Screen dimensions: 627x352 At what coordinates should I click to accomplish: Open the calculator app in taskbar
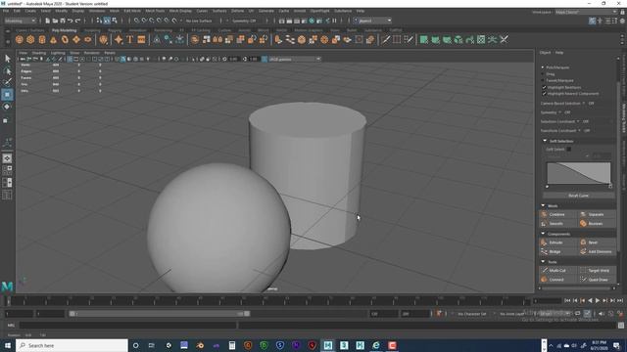tap(232, 345)
